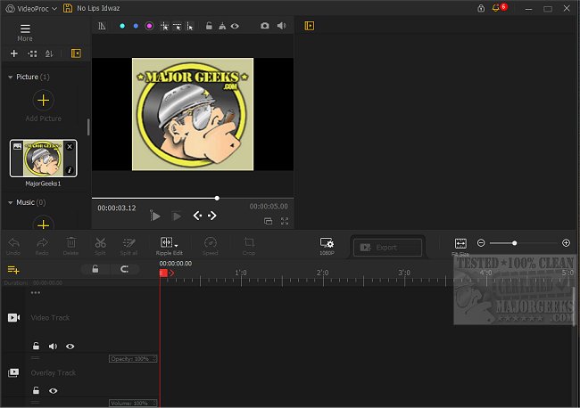Collapse the Music section

pos(11,203)
